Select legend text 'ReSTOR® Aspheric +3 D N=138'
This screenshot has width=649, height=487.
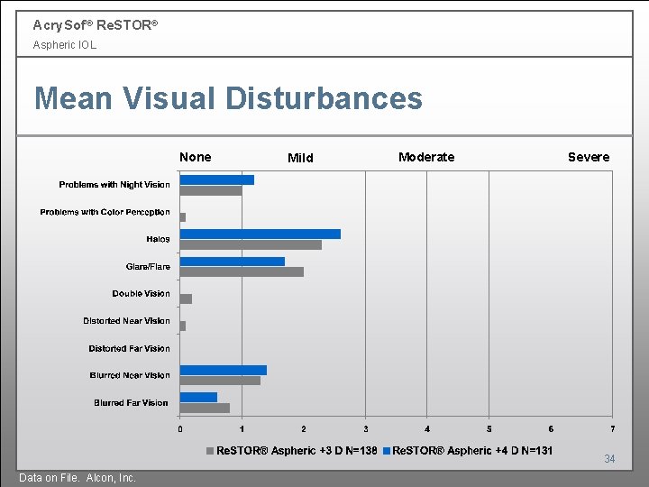[x=297, y=451]
